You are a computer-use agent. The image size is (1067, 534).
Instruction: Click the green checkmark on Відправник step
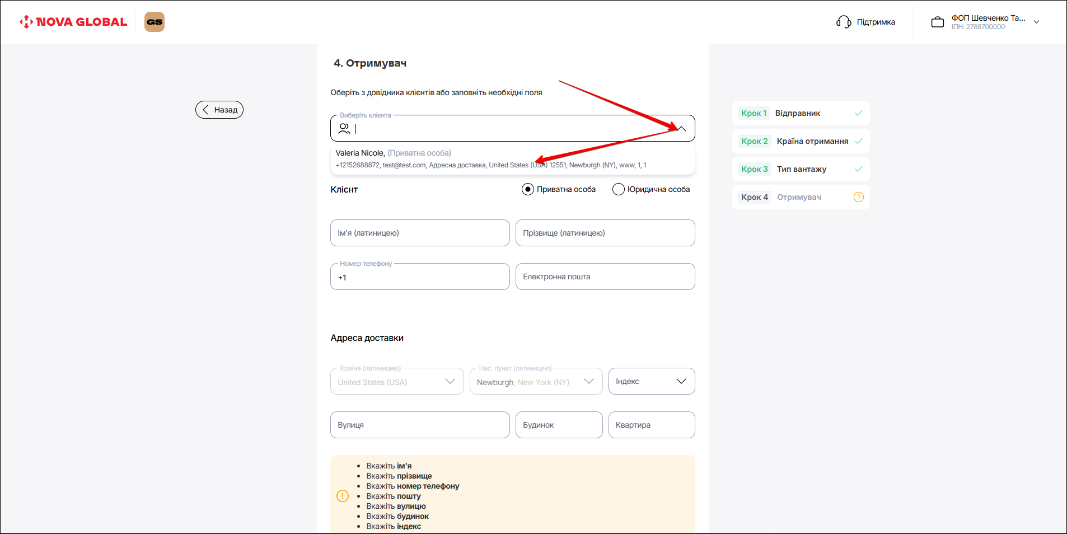click(858, 113)
